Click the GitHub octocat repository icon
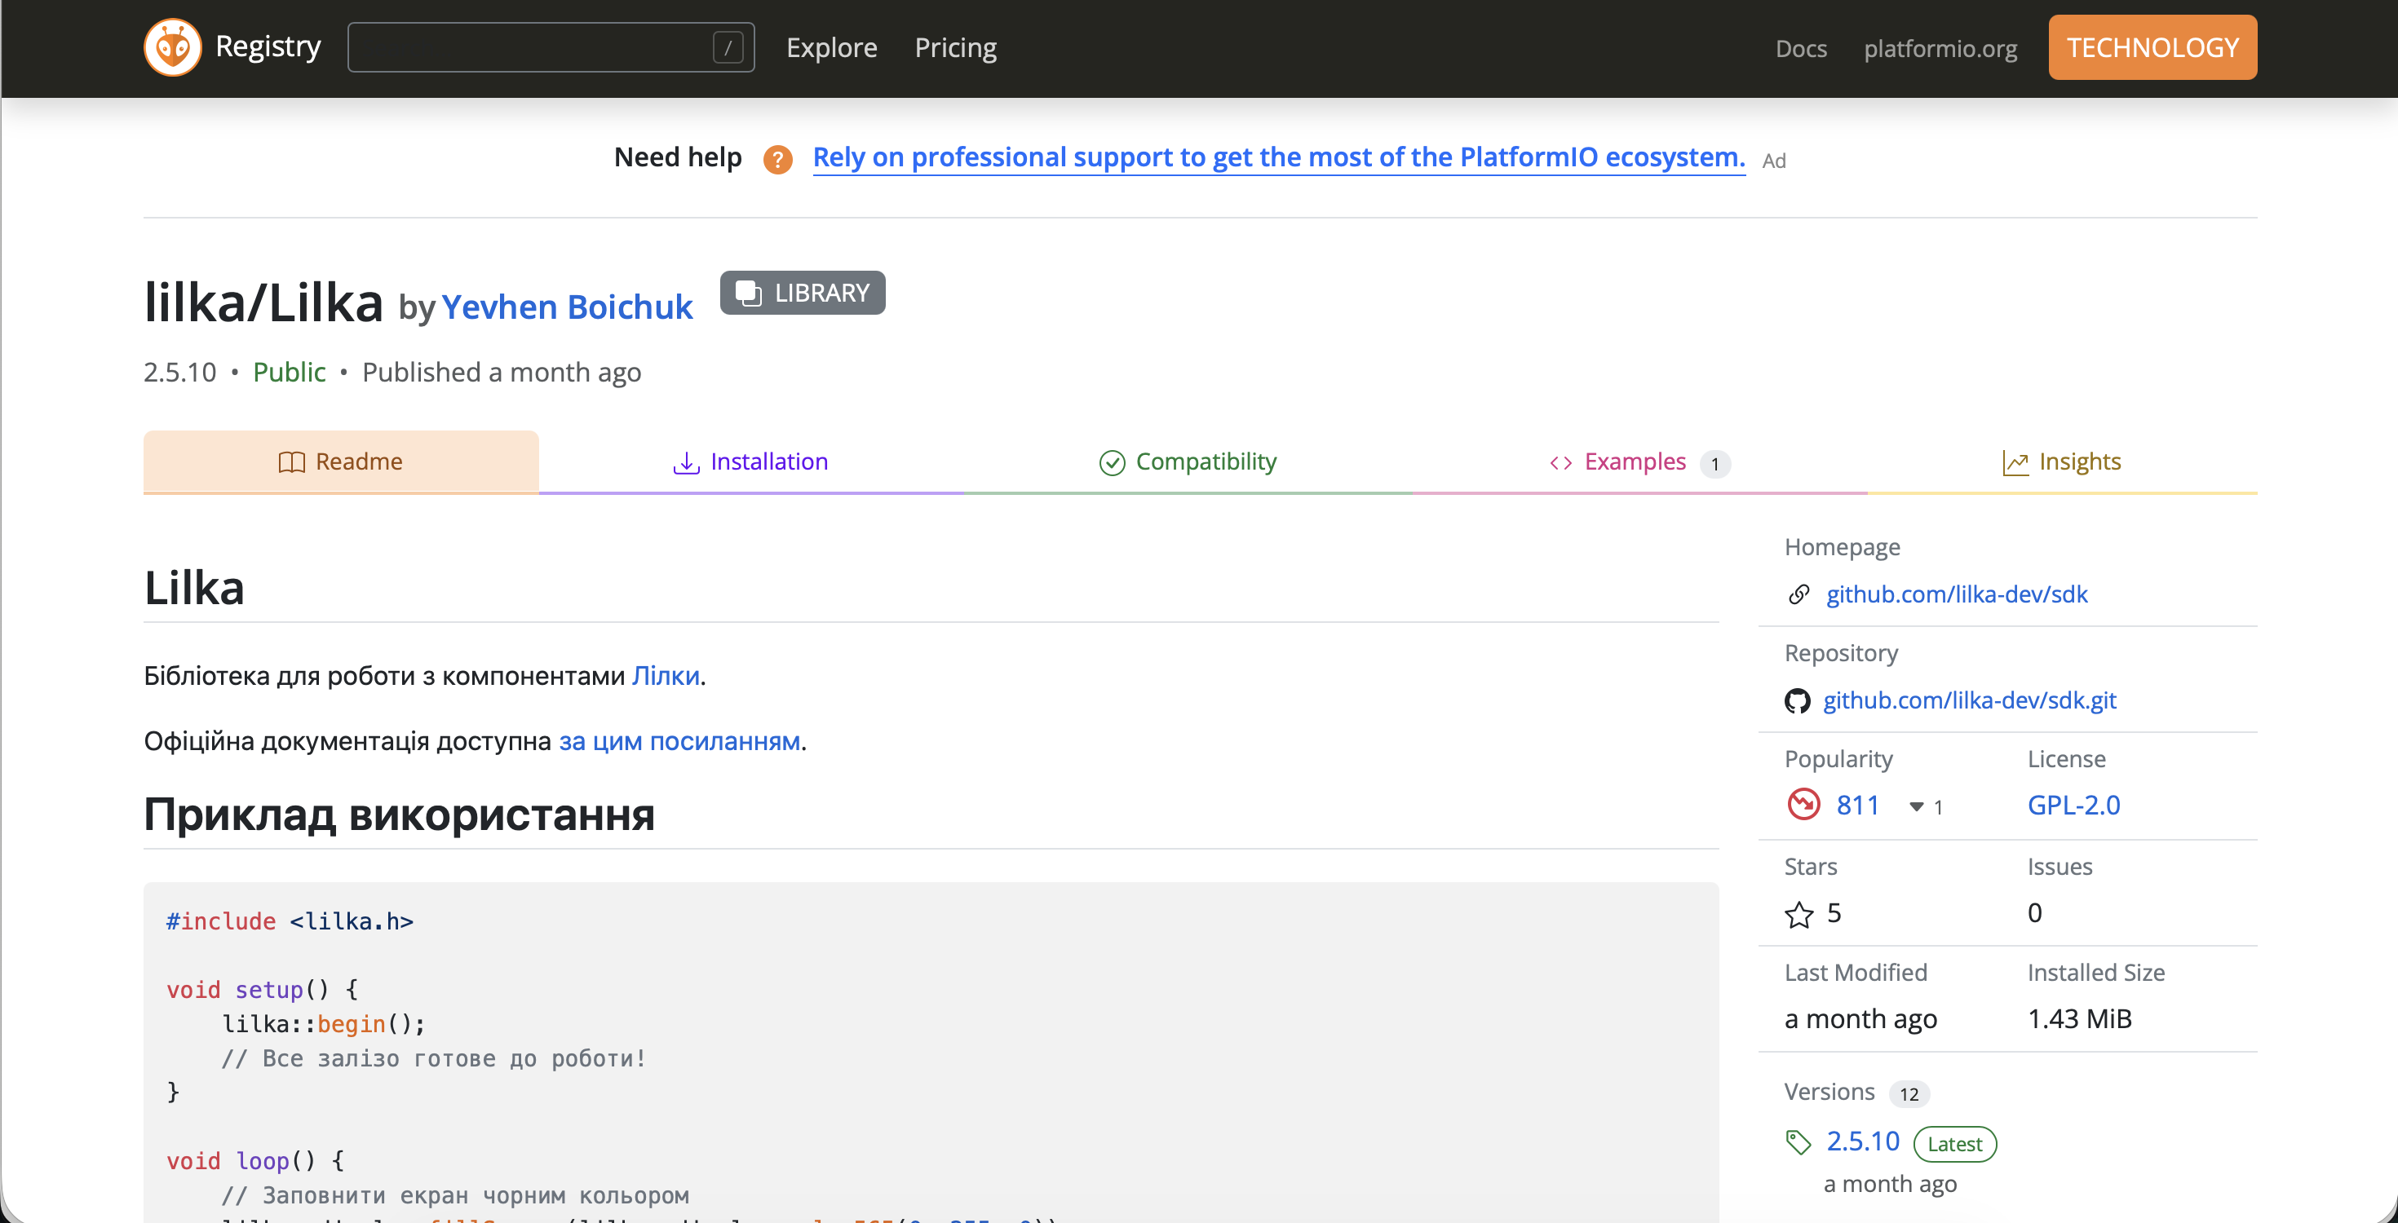The width and height of the screenshot is (2398, 1223). pyautogui.click(x=1797, y=701)
